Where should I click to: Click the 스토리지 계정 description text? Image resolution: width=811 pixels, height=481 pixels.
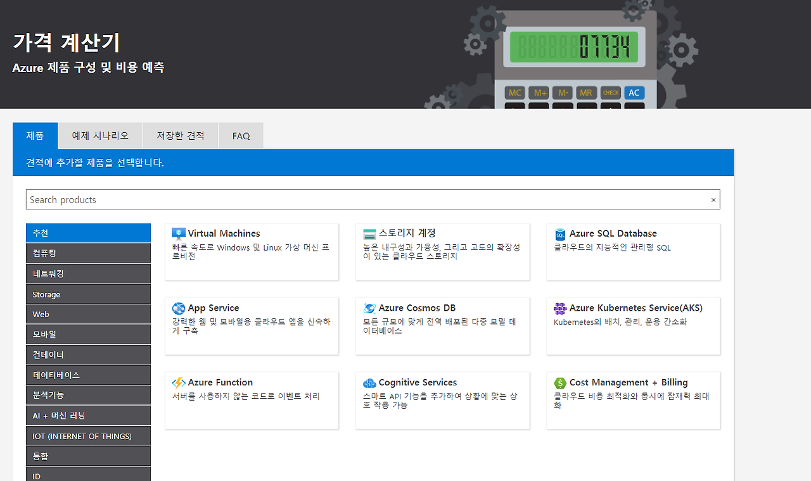pyautogui.click(x=442, y=252)
